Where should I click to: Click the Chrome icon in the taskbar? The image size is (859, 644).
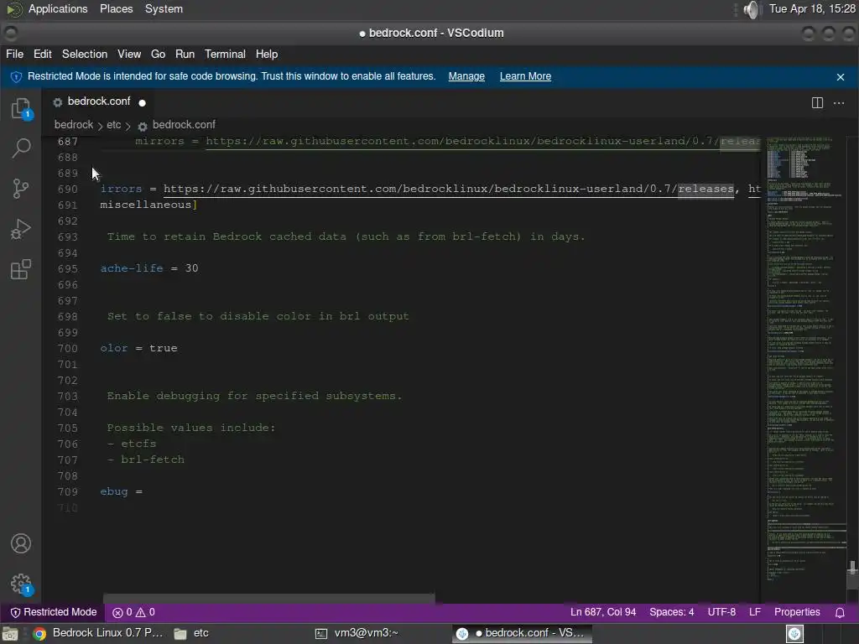coord(39,633)
